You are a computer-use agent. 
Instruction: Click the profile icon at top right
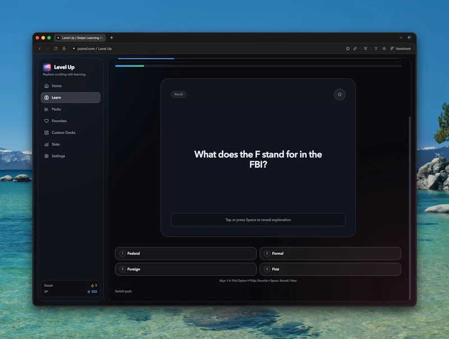click(x=410, y=38)
